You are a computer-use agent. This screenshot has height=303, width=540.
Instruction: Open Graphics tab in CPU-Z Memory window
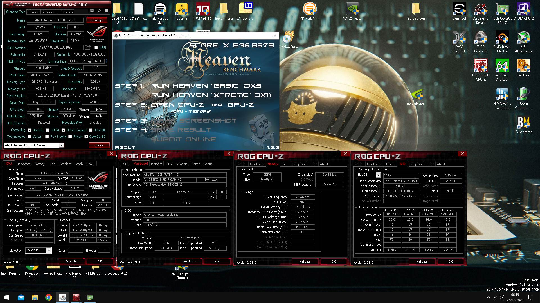click(299, 164)
